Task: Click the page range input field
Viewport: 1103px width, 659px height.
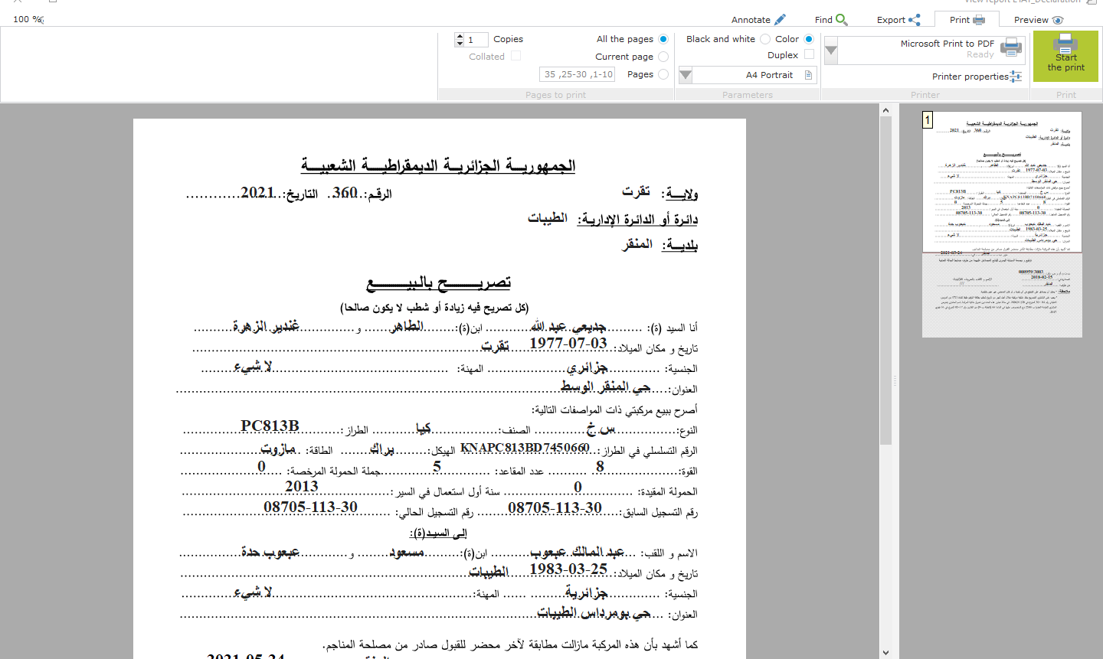Action: point(578,74)
